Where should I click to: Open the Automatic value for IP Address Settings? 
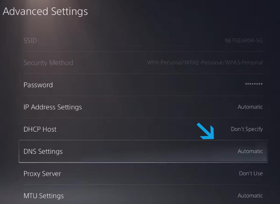(x=250, y=107)
